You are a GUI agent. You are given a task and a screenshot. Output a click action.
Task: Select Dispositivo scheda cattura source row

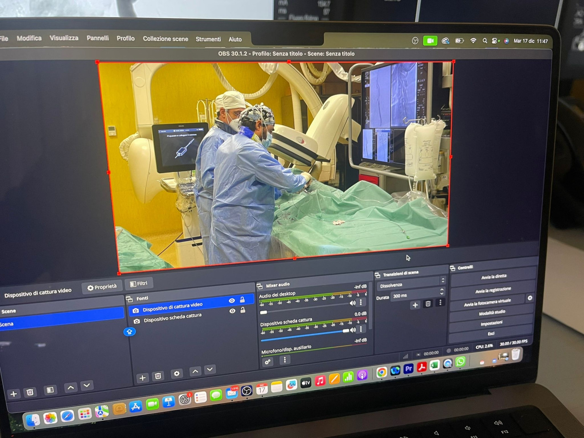point(191,317)
